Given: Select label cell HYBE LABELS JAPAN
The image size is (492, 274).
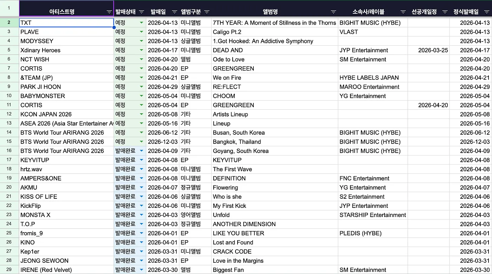Looking at the screenshot, I should 373,78.
